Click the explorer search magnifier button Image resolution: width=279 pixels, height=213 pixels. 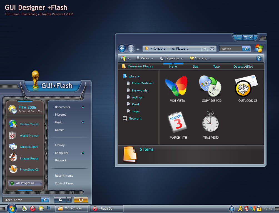coord(246,49)
